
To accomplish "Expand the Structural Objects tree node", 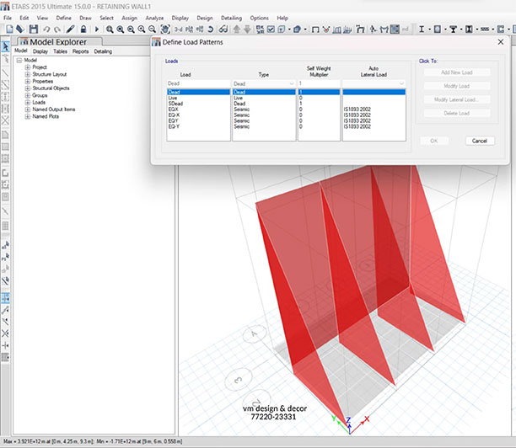I will click(x=28, y=88).
